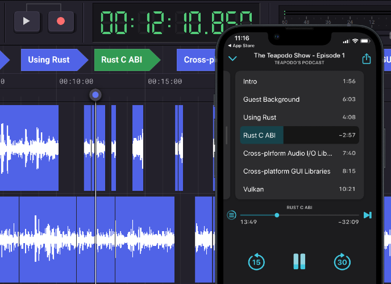This screenshot has height=284, width=391.
Task: Click The Teapodo Show - Episode 1 title
Action: (300, 55)
